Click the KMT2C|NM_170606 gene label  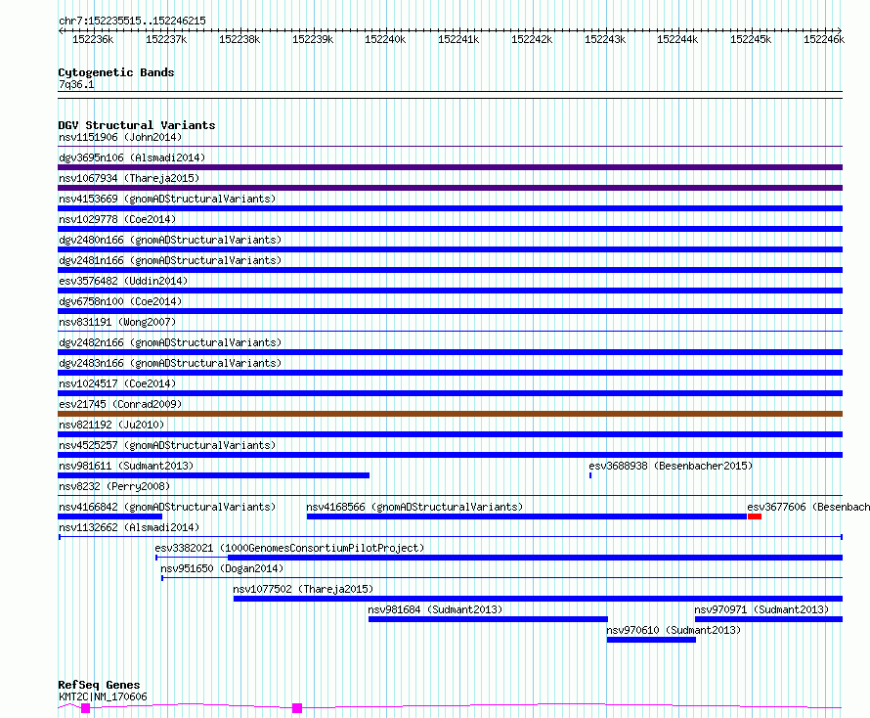pos(104,696)
